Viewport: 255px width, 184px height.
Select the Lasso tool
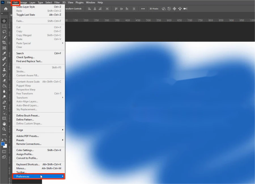[4, 32]
